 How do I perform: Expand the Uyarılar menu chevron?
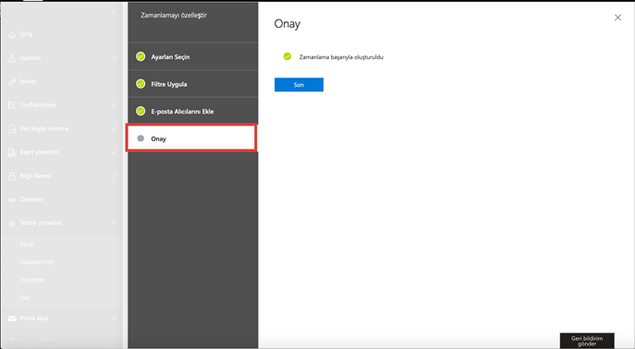114,58
